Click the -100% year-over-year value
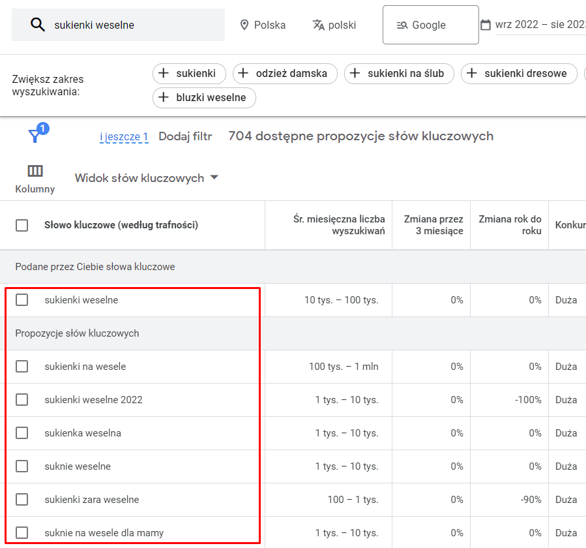 point(528,400)
